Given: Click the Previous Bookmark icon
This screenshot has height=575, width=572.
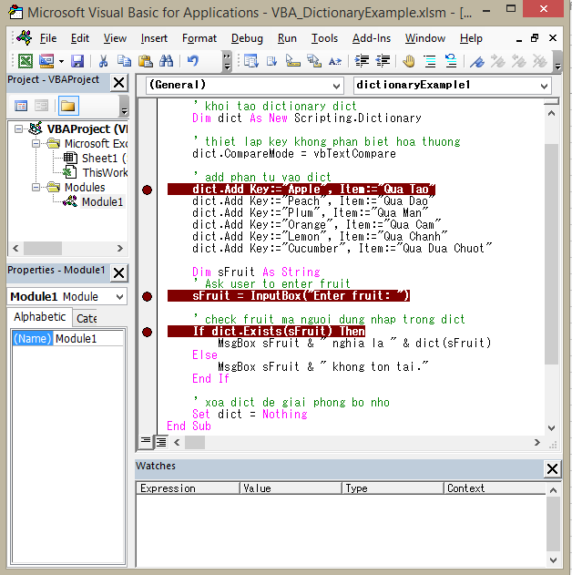Looking at the screenshot, I should [519, 61].
